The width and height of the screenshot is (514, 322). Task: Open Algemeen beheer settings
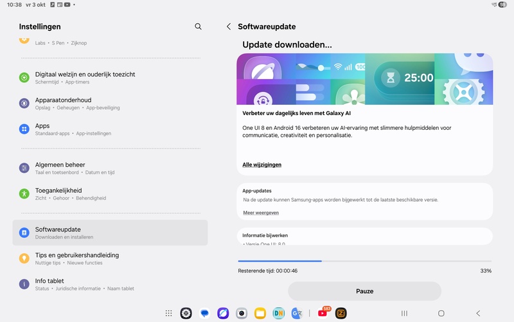(110, 168)
